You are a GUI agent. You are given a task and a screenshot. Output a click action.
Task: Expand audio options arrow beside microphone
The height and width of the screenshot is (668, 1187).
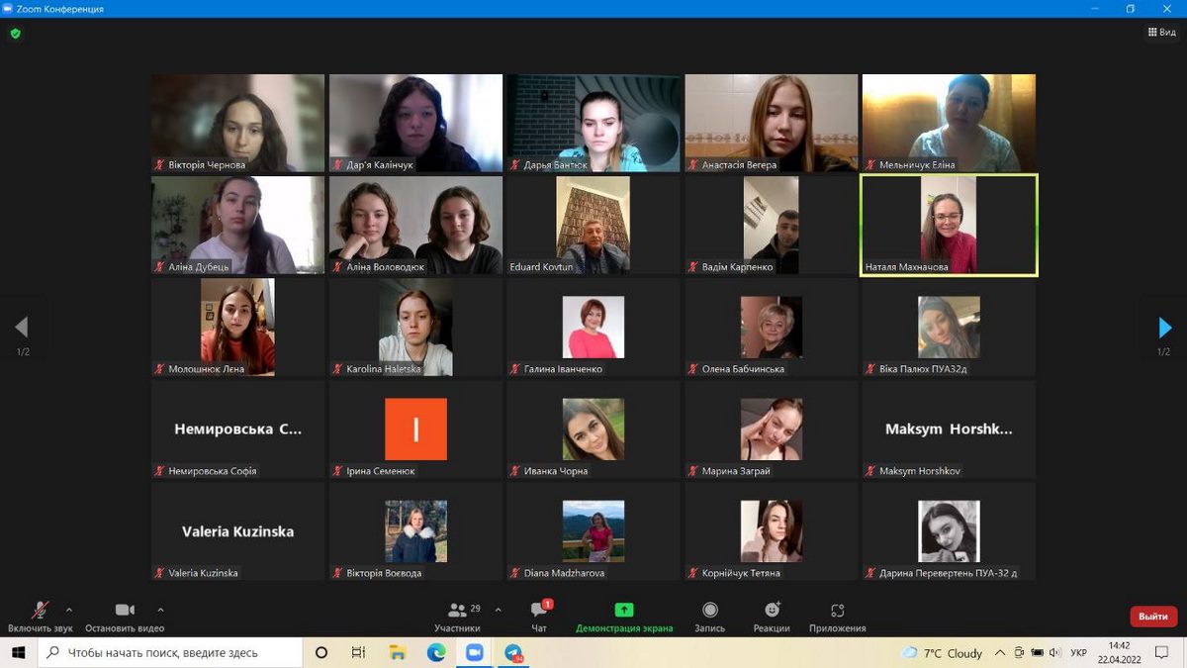[69, 610]
